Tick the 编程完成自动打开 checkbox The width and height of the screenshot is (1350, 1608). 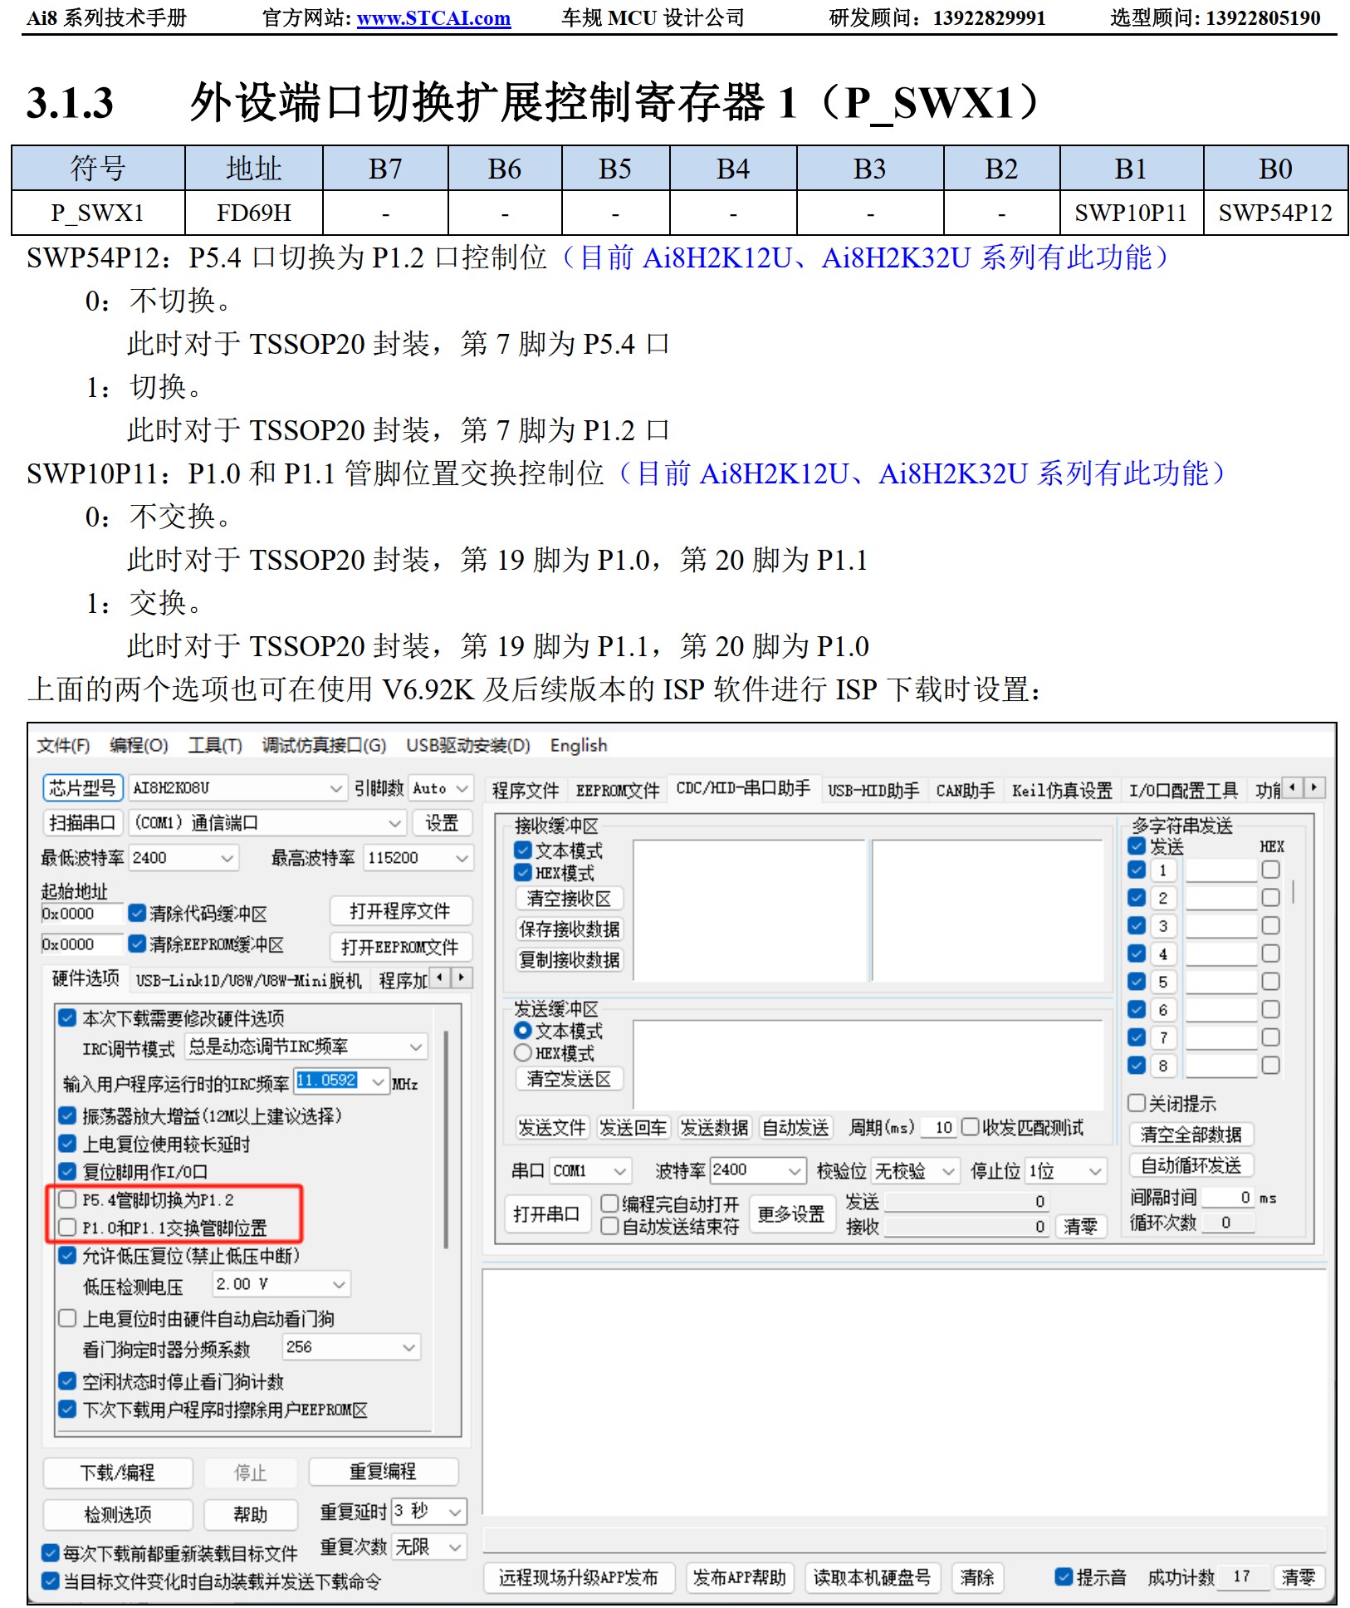(x=609, y=1204)
